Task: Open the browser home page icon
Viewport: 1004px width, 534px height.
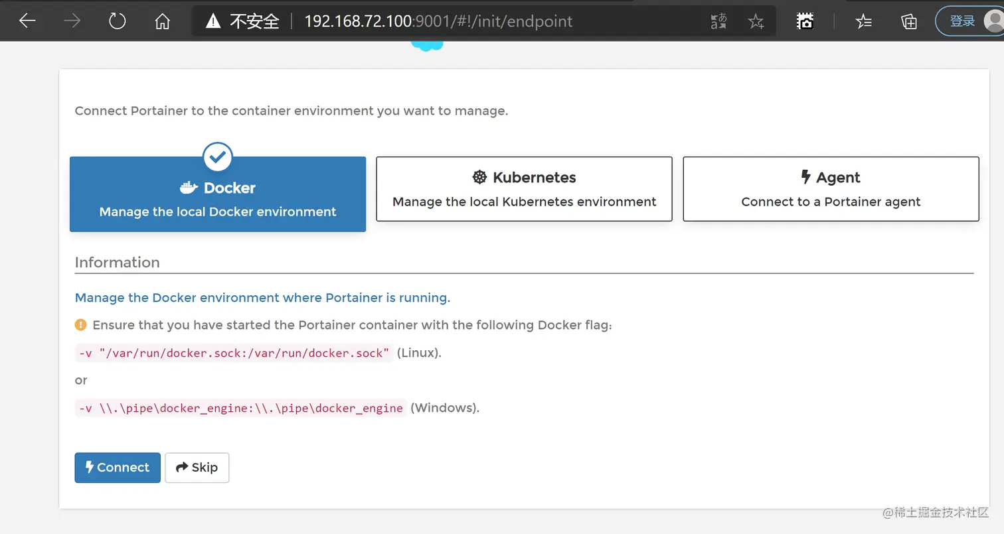Action: pos(162,21)
